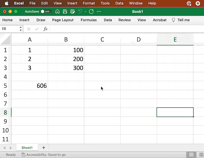Viewport: 204px width, 158px height.
Task: Select column A header
Action: click(30, 39)
